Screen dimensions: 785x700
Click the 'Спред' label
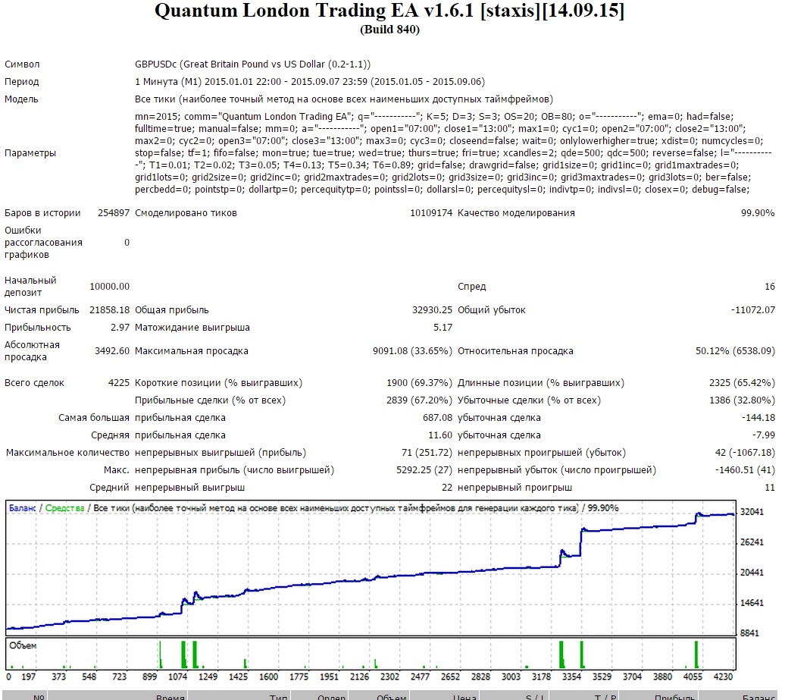click(471, 287)
